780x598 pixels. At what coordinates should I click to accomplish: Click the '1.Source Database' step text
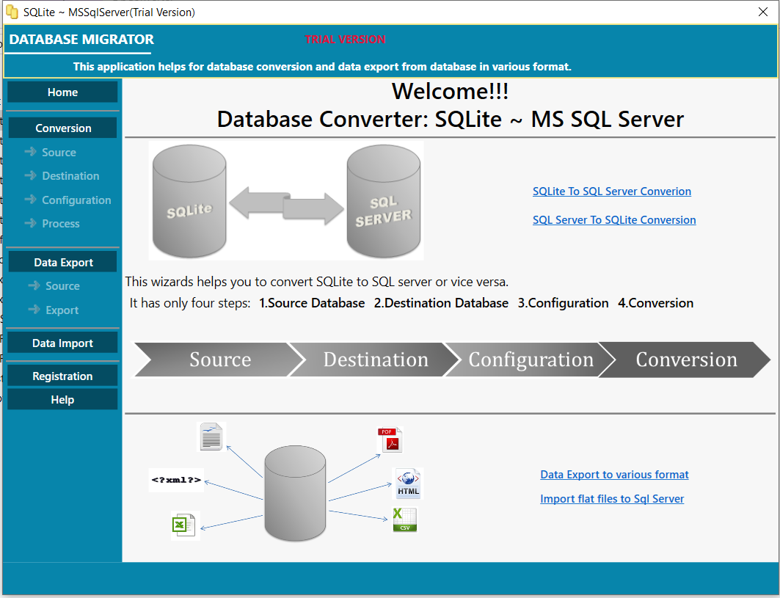(x=312, y=303)
